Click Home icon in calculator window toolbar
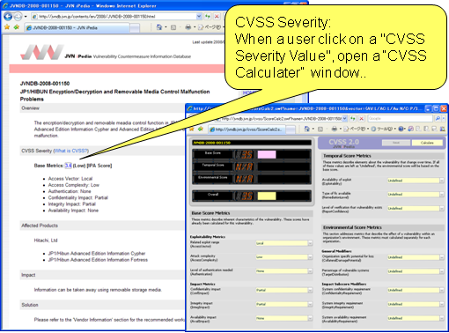This screenshot has width=449, height=333. point(307,129)
